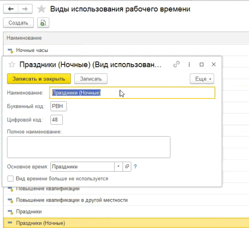Click the Цифровой код field 48
This screenshot has width=249, height=228.
(x=56, y=120)
